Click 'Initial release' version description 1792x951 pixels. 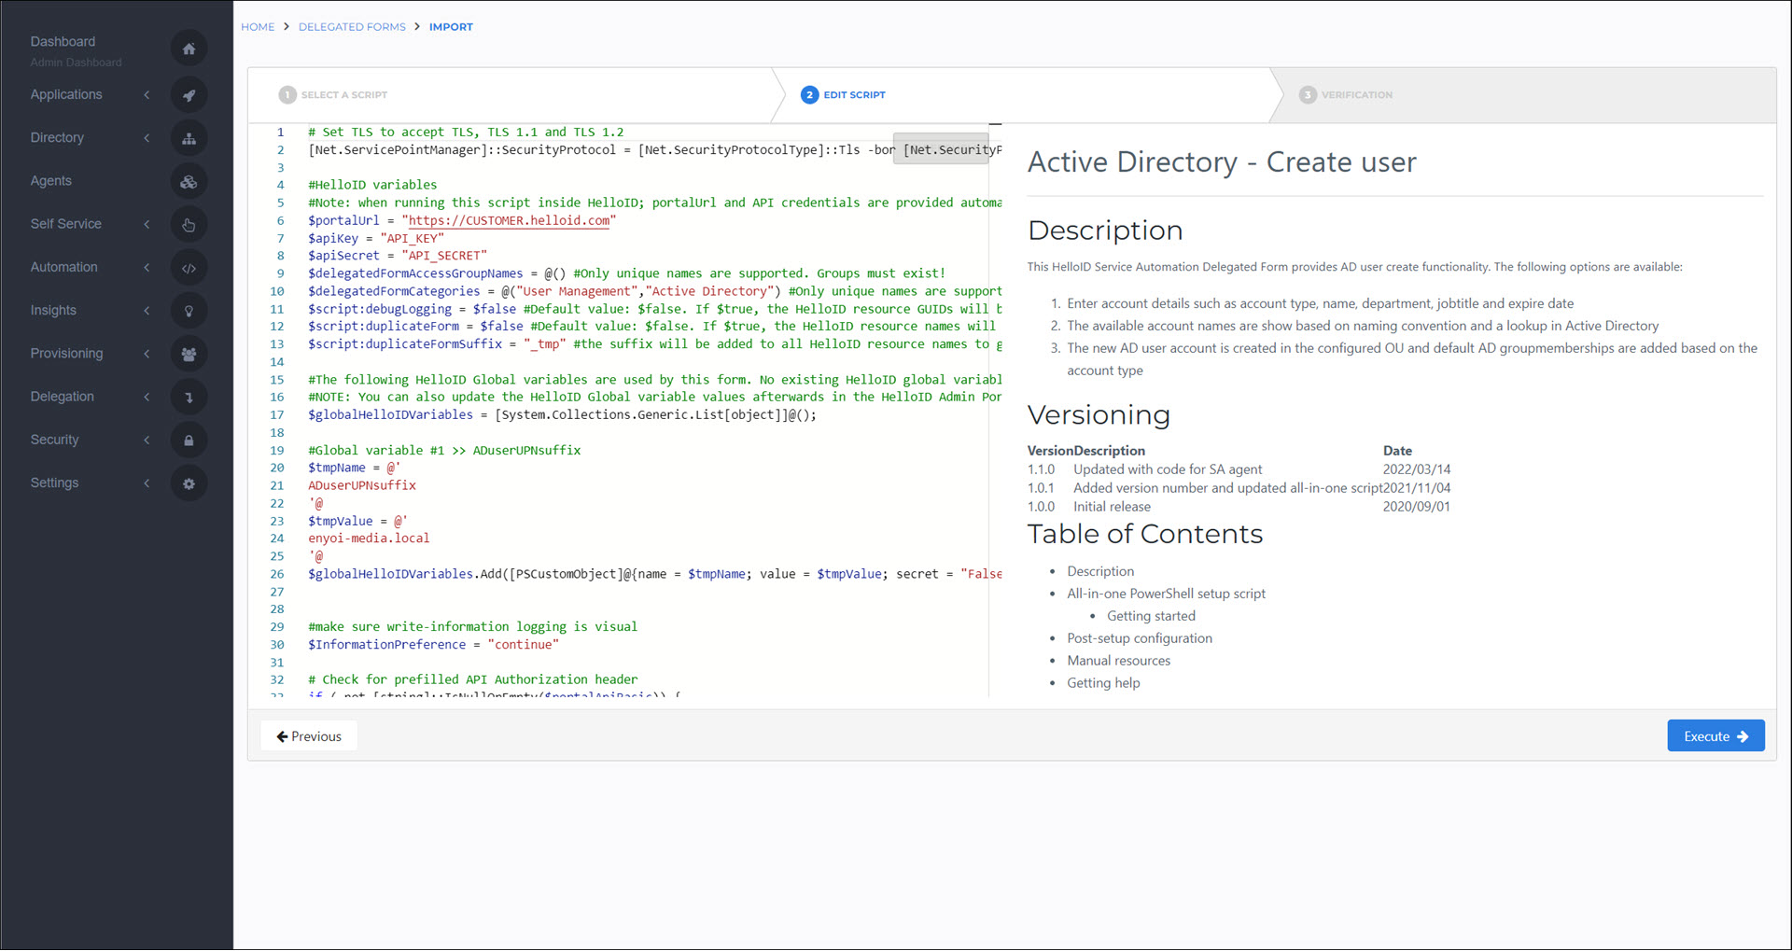[x=1112, y=507]
